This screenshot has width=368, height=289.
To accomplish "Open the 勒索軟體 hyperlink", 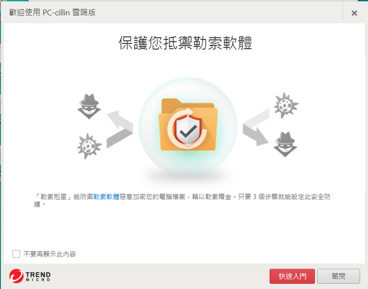I will coord(107,197).
